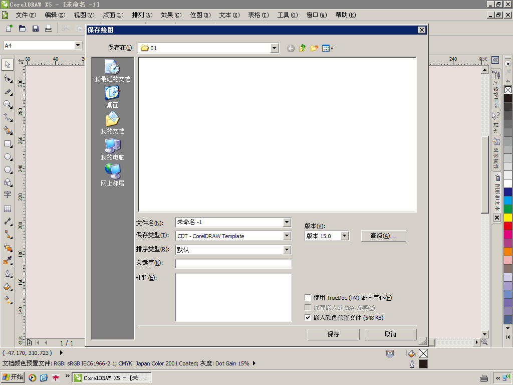Select the Rectangle tool
513x385 pixels.
pyautogui.click(x=8, y=144)
